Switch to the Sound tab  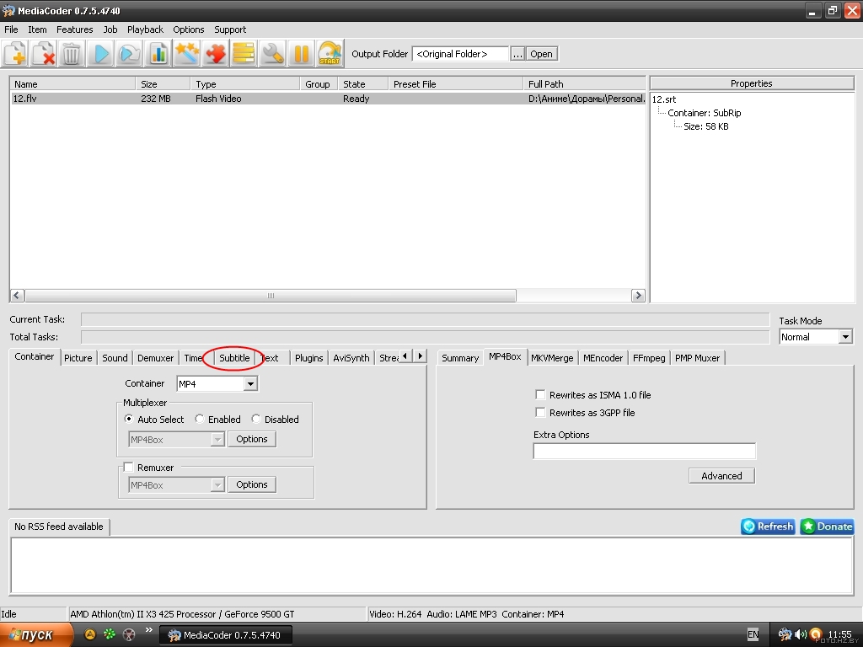tap(115, 357)
